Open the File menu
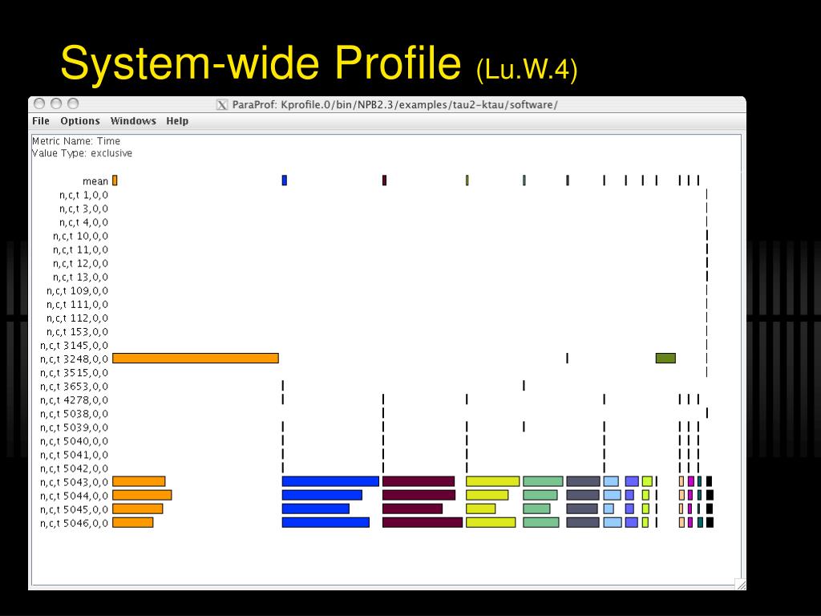 pyautogui.click(x=41, y=121)
